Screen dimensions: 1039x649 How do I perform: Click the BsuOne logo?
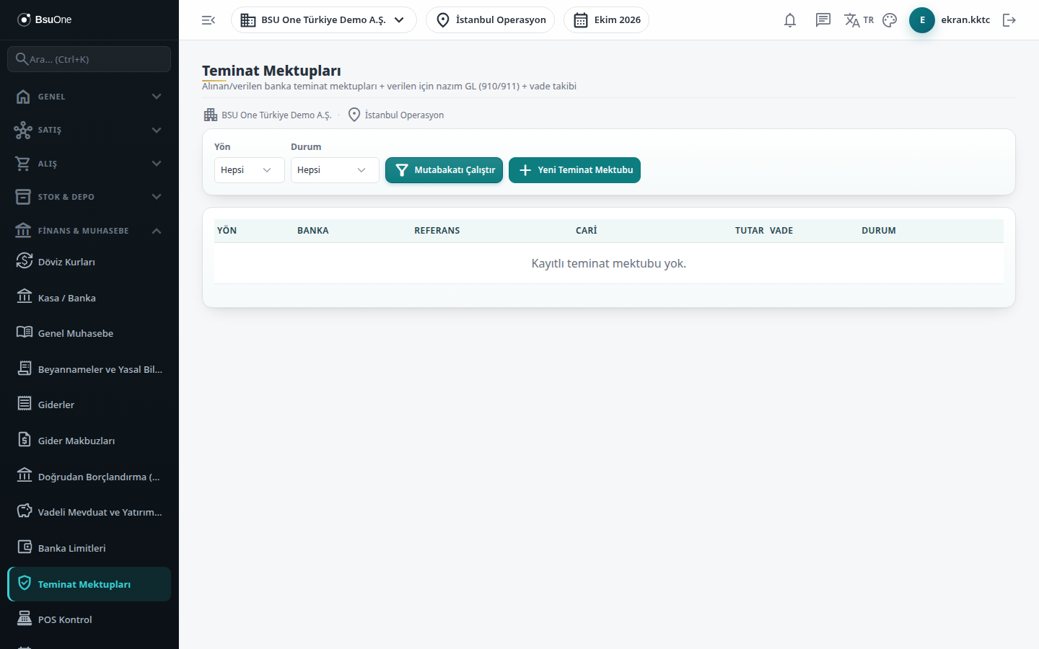[45, 19]
